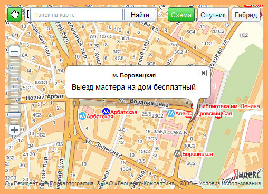The height and width of the screenshot is (194, 268).
Task: Click the search toolbar drag grip
Action: 28,15
